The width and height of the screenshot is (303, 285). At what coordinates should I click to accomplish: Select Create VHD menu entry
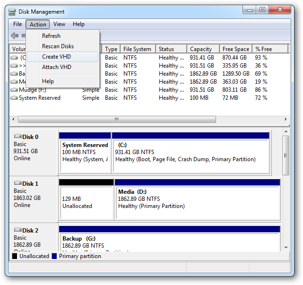pyautogui.click(x=62, y=57)
